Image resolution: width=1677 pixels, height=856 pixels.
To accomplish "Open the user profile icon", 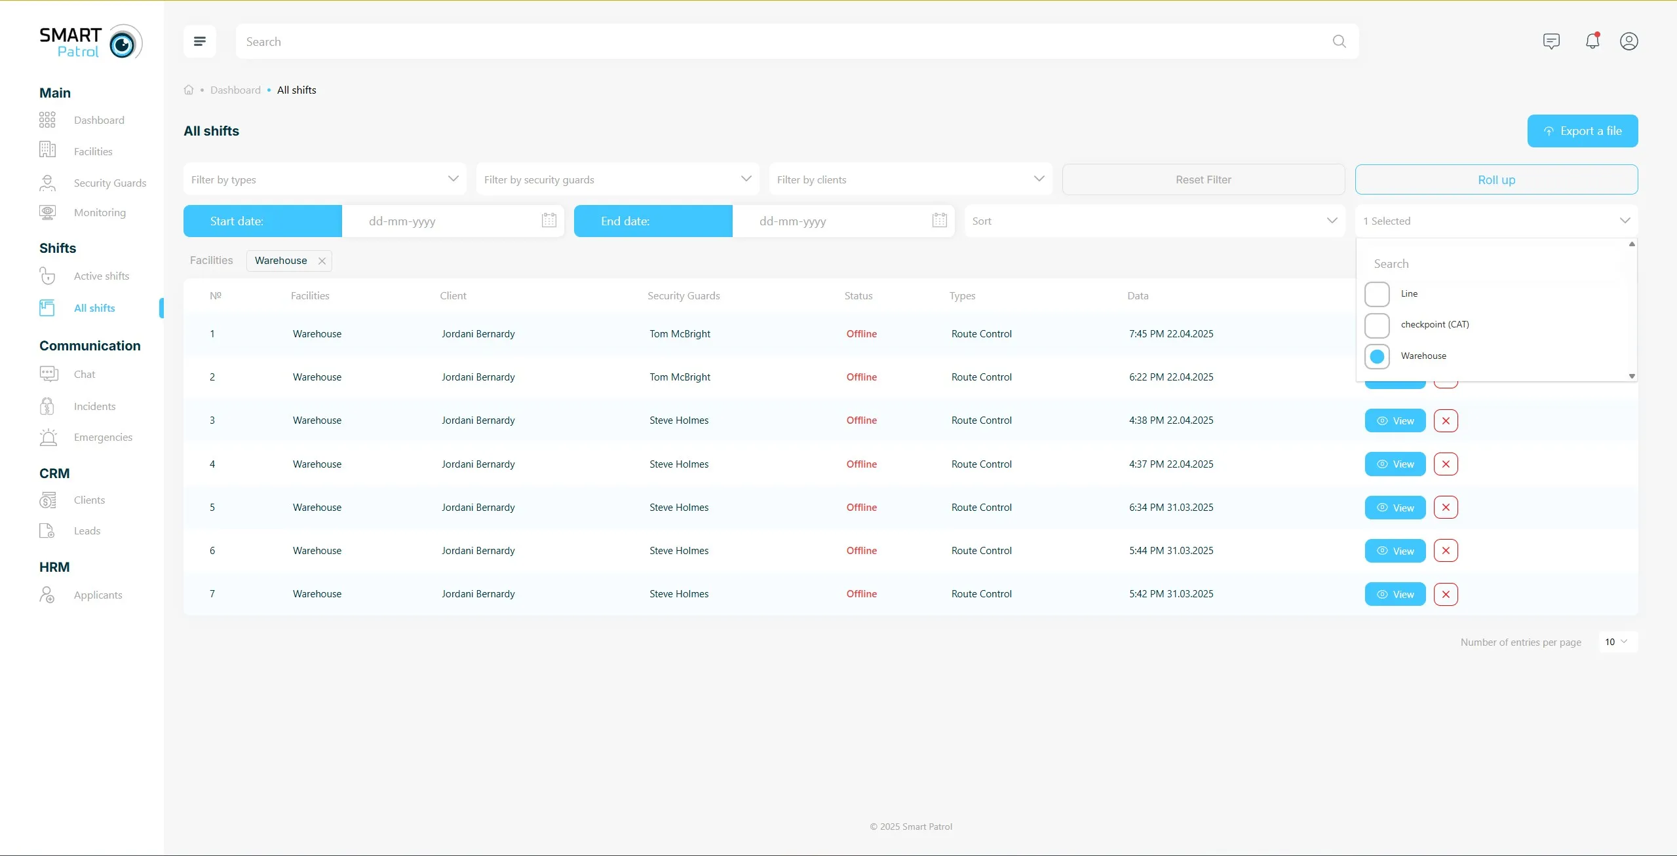I will (1629, 41).
